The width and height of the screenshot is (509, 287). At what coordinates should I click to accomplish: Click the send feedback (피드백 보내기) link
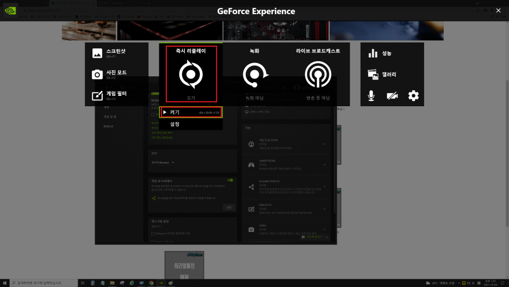(314, 237)
